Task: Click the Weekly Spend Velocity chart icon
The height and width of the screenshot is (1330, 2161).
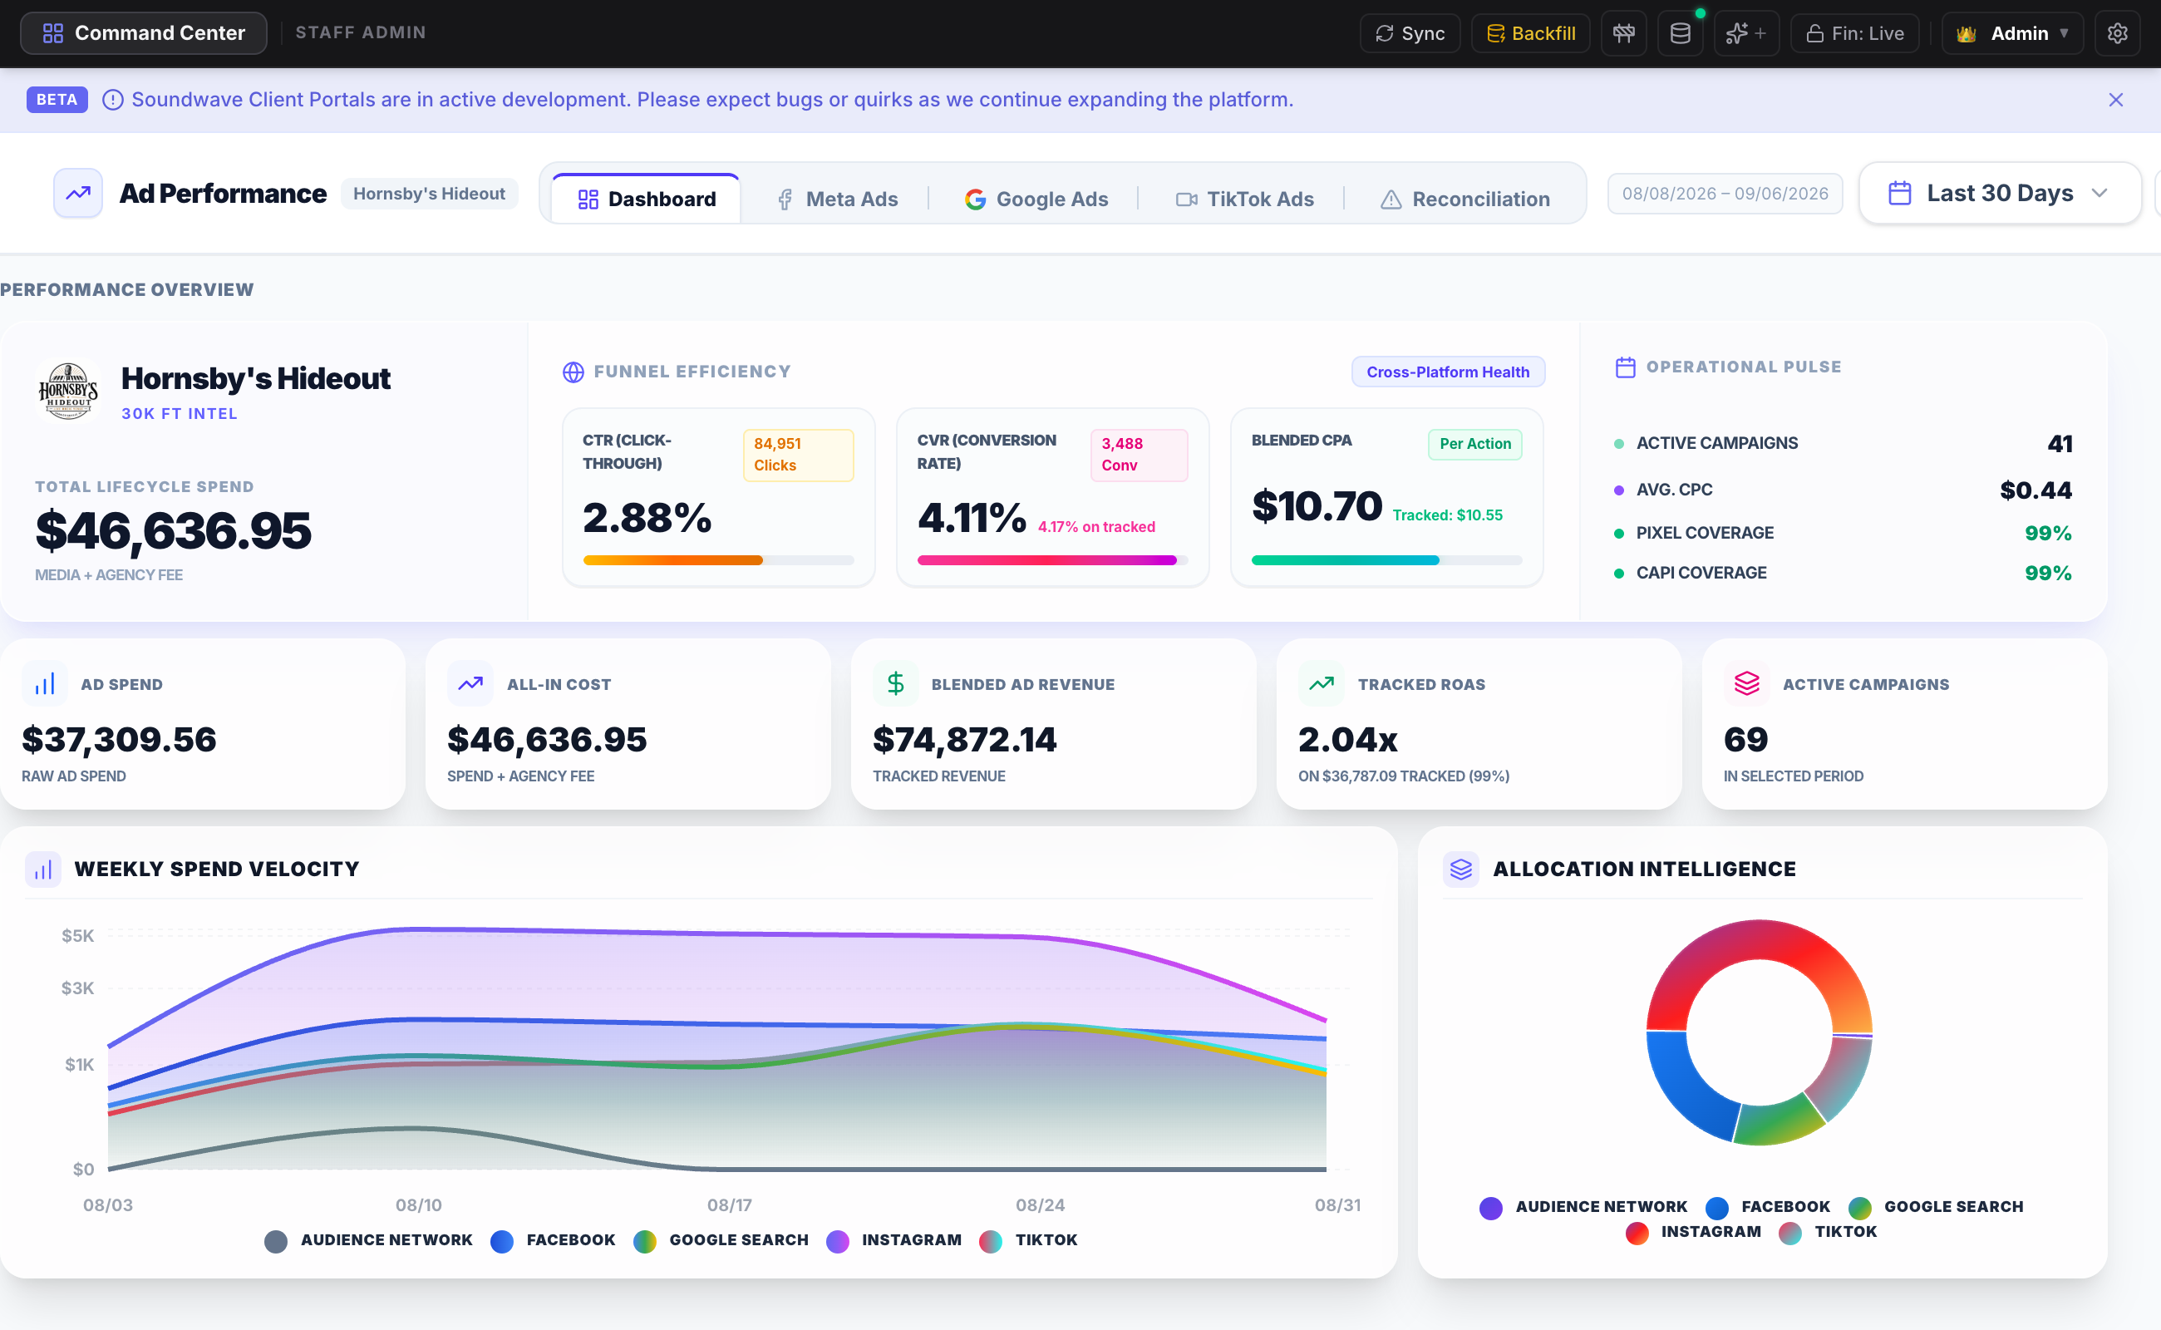Action: point(43,869)
